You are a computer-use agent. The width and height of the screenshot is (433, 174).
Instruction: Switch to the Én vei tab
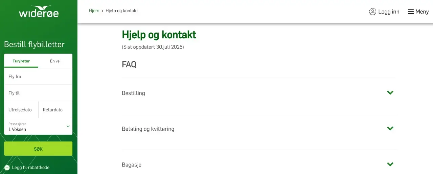[x=55, y=61]
